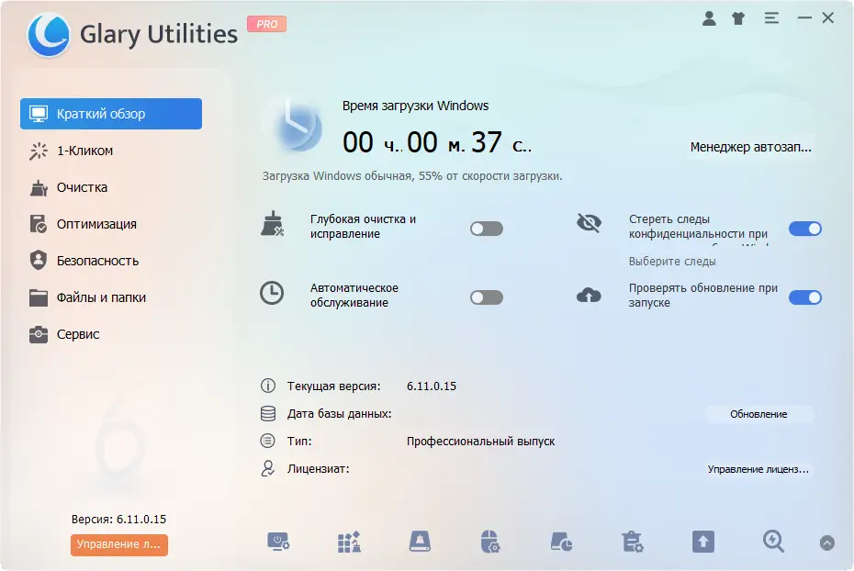
Task: Enable the Глубокая очистка и исправление toggle
Action: point(486,228)
